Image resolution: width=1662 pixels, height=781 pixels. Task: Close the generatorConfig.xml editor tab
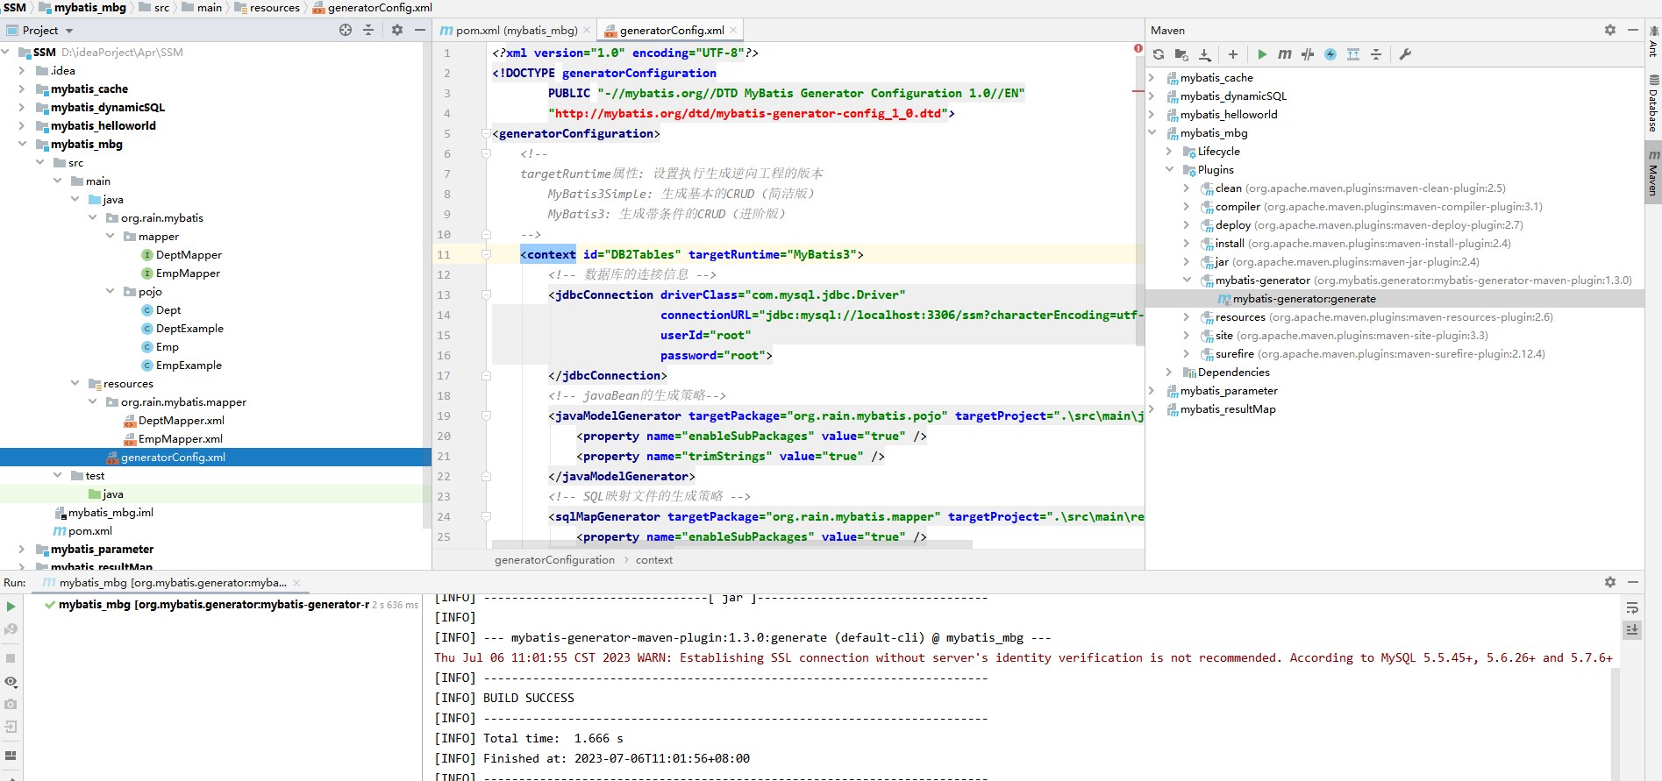[x=733, y=30]
